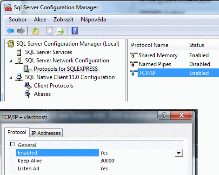Click the Back arrow toolbar icon
The width and height of the screenshot is (219, 175).
coord(10,31)
